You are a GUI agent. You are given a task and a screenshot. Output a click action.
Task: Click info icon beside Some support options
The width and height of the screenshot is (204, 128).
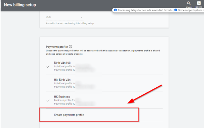pos(176,10)
